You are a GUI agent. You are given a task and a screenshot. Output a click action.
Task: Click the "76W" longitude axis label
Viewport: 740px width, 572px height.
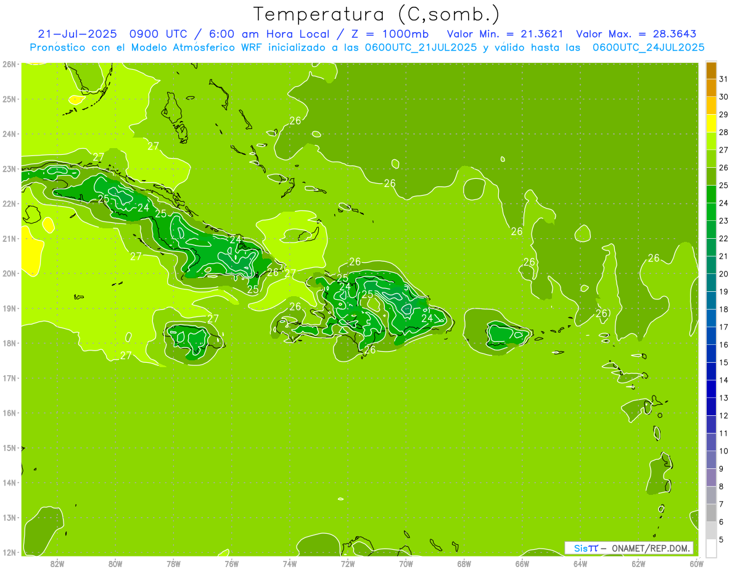[232, 563]
